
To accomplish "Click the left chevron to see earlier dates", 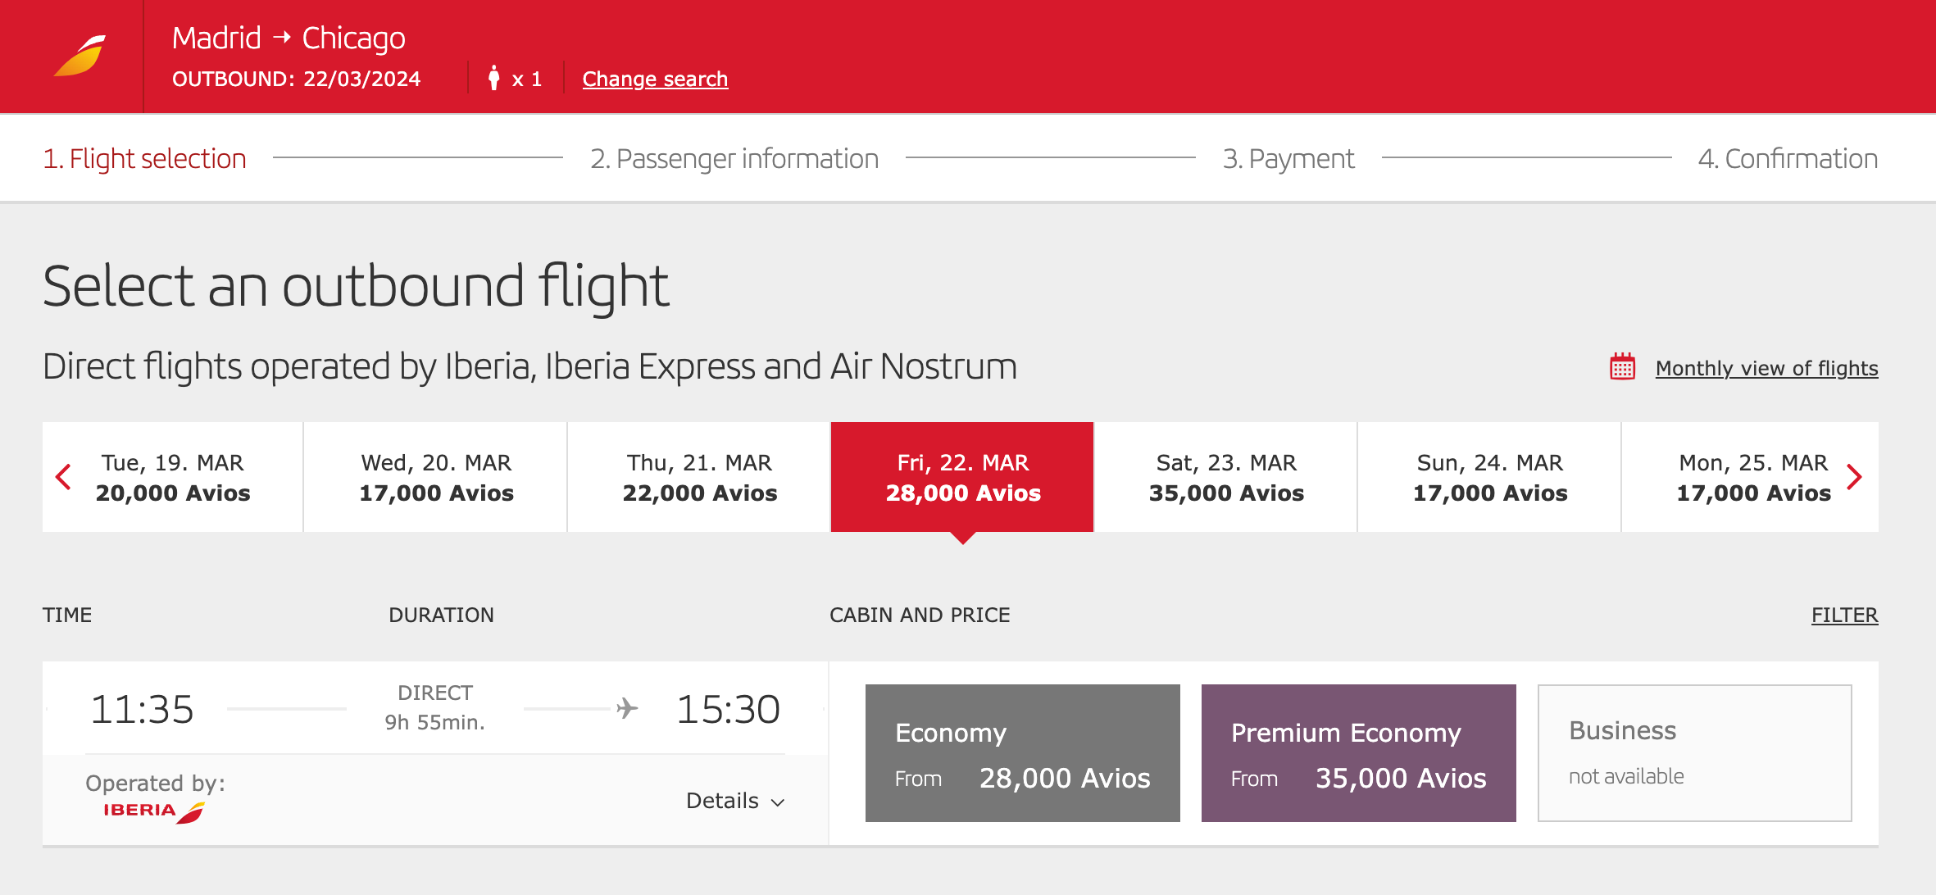I will click(64, 477).
